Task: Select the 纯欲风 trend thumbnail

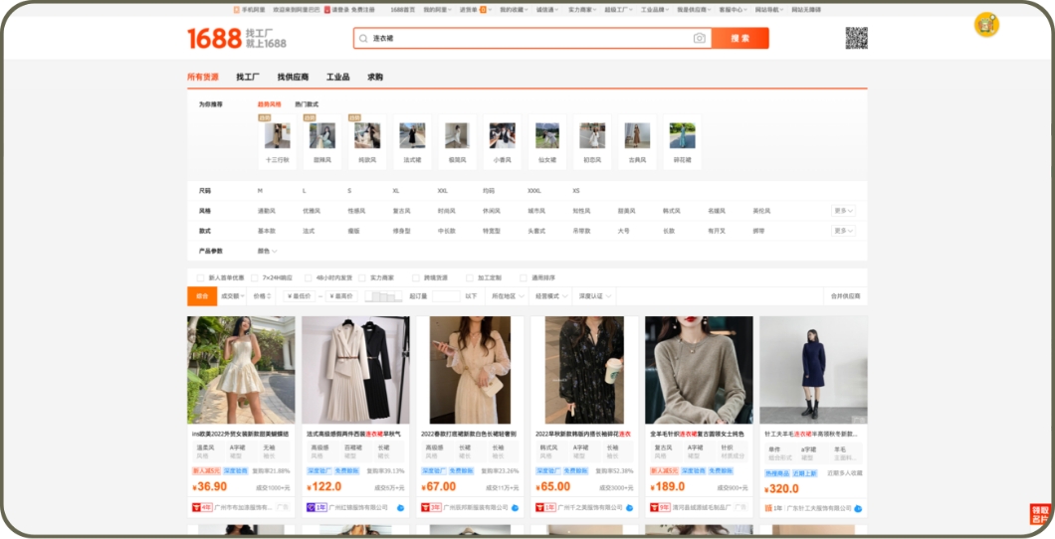Action: tap(367, 134)
